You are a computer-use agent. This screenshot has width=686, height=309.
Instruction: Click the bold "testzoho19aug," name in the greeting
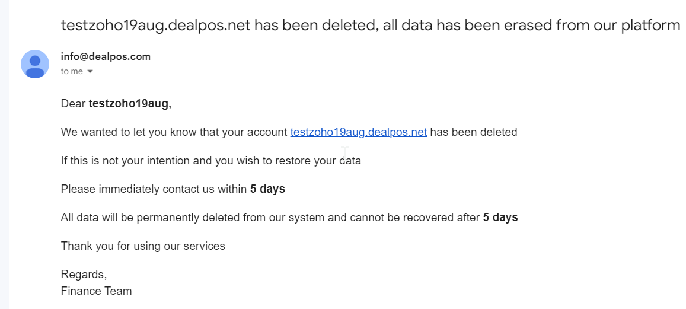pos(130,104)
